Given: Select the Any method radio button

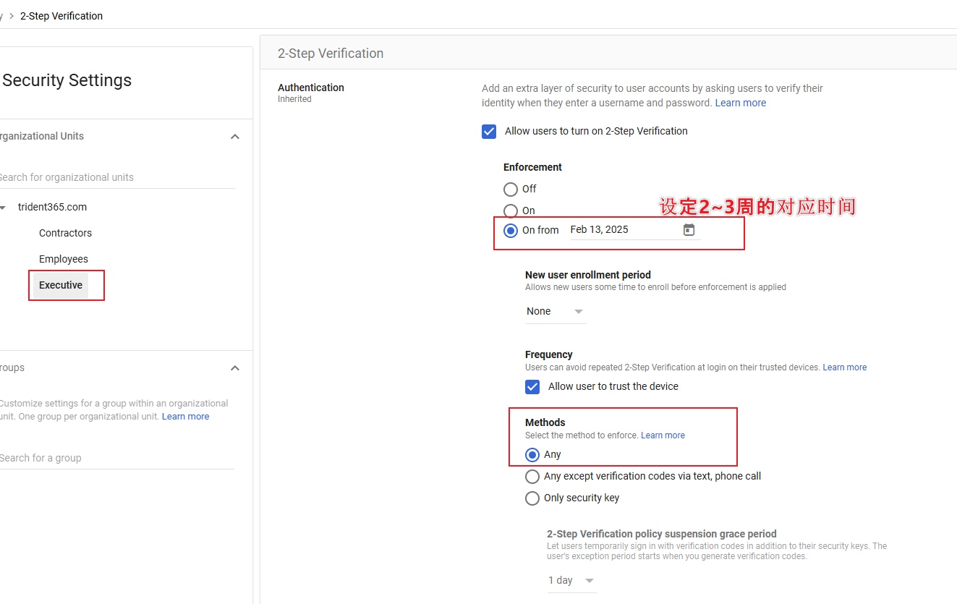Looking at the screenshot, I should point(532,455).
